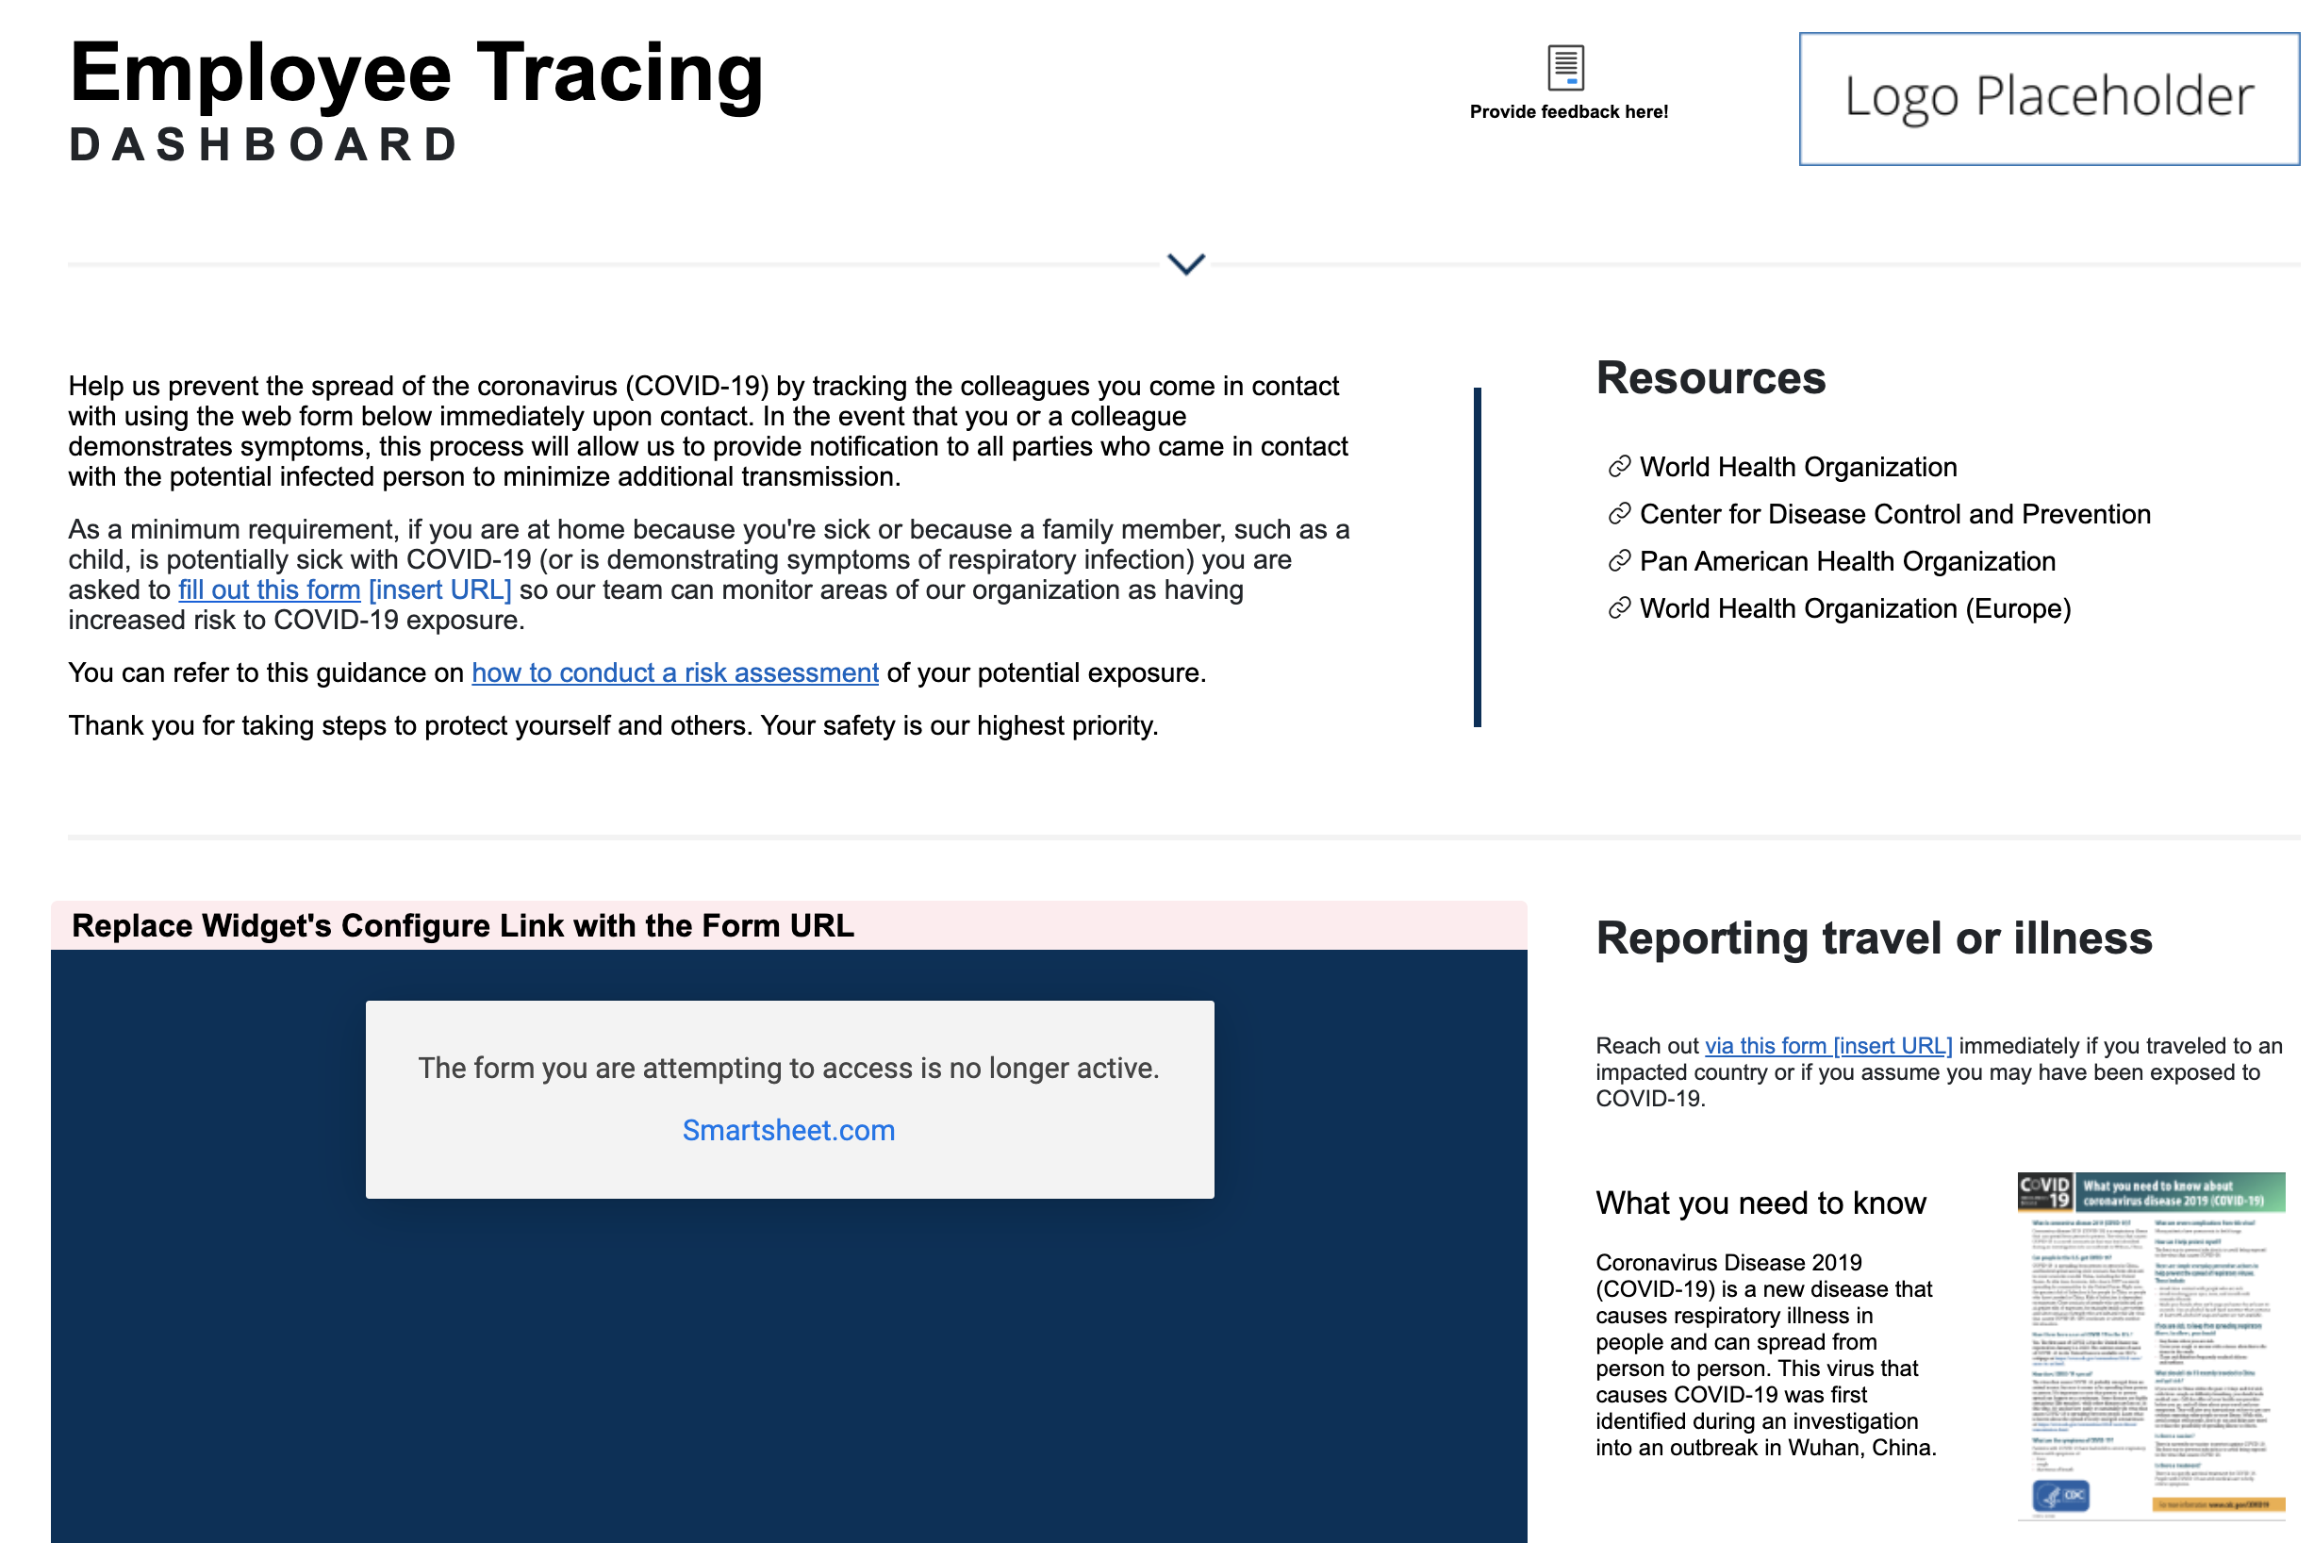Open Pan American Health Organization resource
Image resolution: width=2314 pixels, height=1543 pixels.
click(1846, 561)
